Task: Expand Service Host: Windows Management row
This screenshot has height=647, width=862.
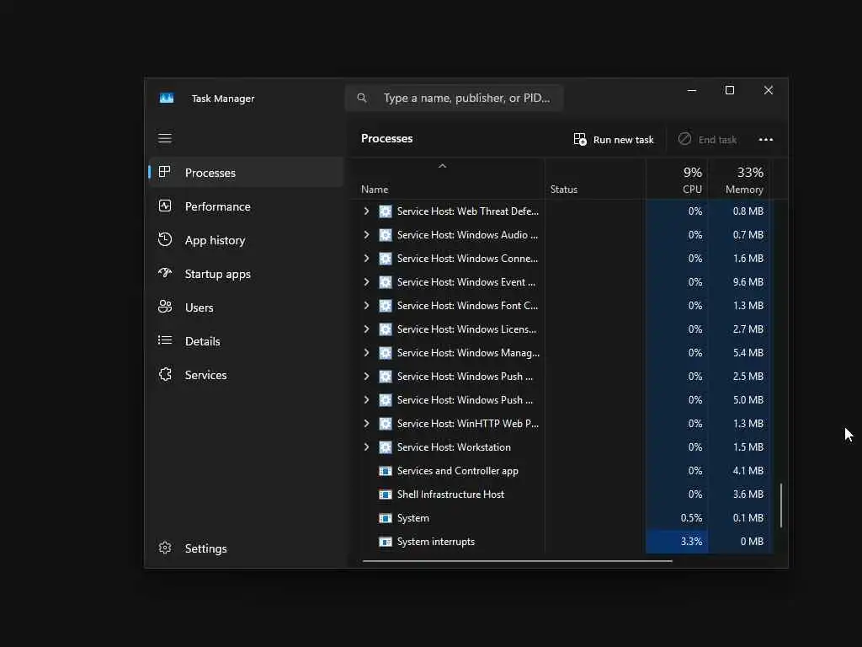Action: click(367, 353)
